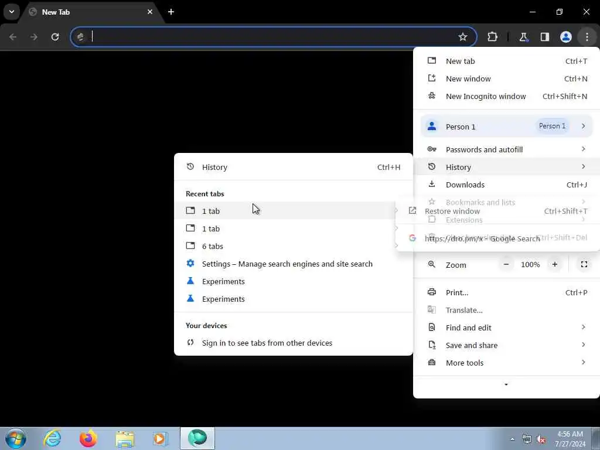Open Windows Media Player on taskbar
This screenshot has height=450, width=600.
point(161,438)
